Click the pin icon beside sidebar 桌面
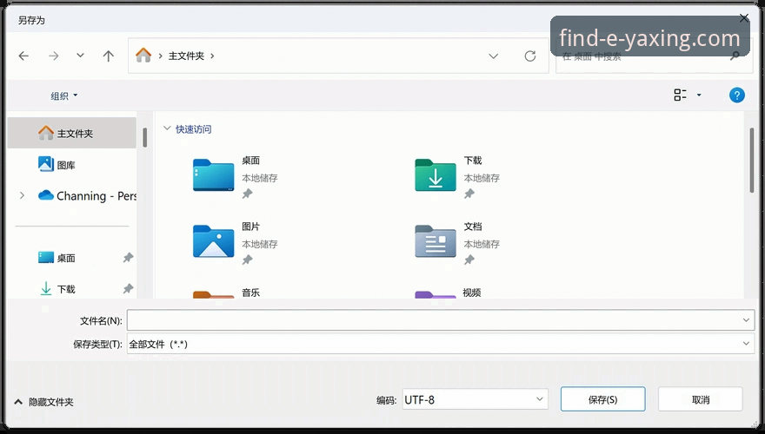Image resolution: width=765 pixels, height=434 pixels. pos(128,258)
